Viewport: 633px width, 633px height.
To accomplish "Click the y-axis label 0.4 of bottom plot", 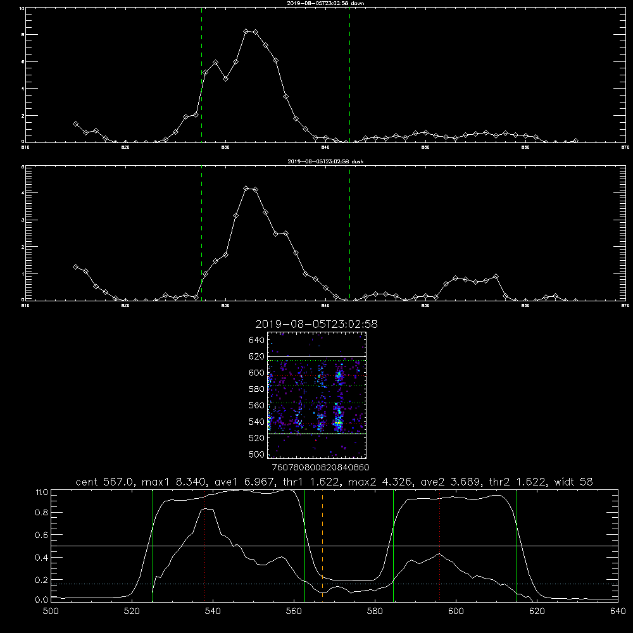I will 41,558.
